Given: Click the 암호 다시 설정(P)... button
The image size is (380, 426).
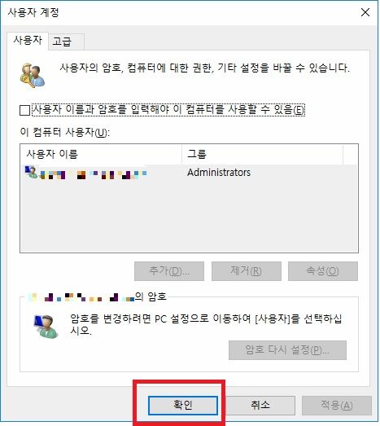Looking at the screenshot, I should point(287,350).
